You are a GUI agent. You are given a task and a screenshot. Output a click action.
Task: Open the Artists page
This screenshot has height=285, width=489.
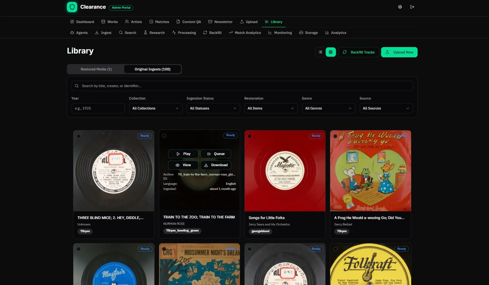(x=133, y=22)
